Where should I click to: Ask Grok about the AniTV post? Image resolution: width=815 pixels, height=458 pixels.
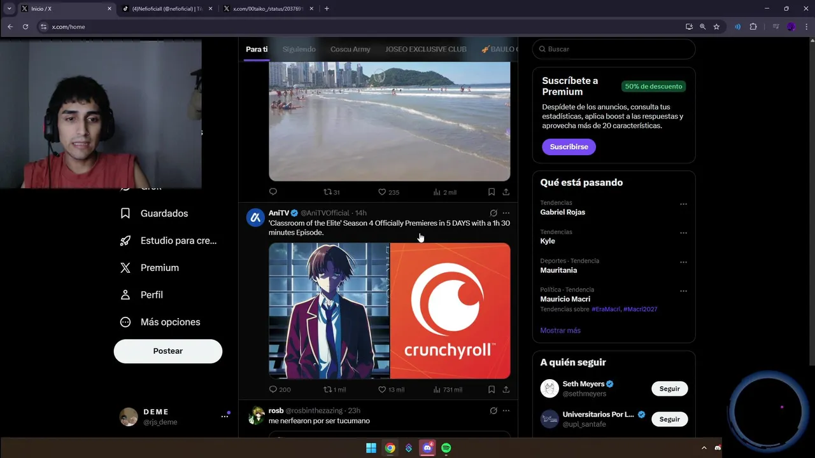tap(493, 213)
